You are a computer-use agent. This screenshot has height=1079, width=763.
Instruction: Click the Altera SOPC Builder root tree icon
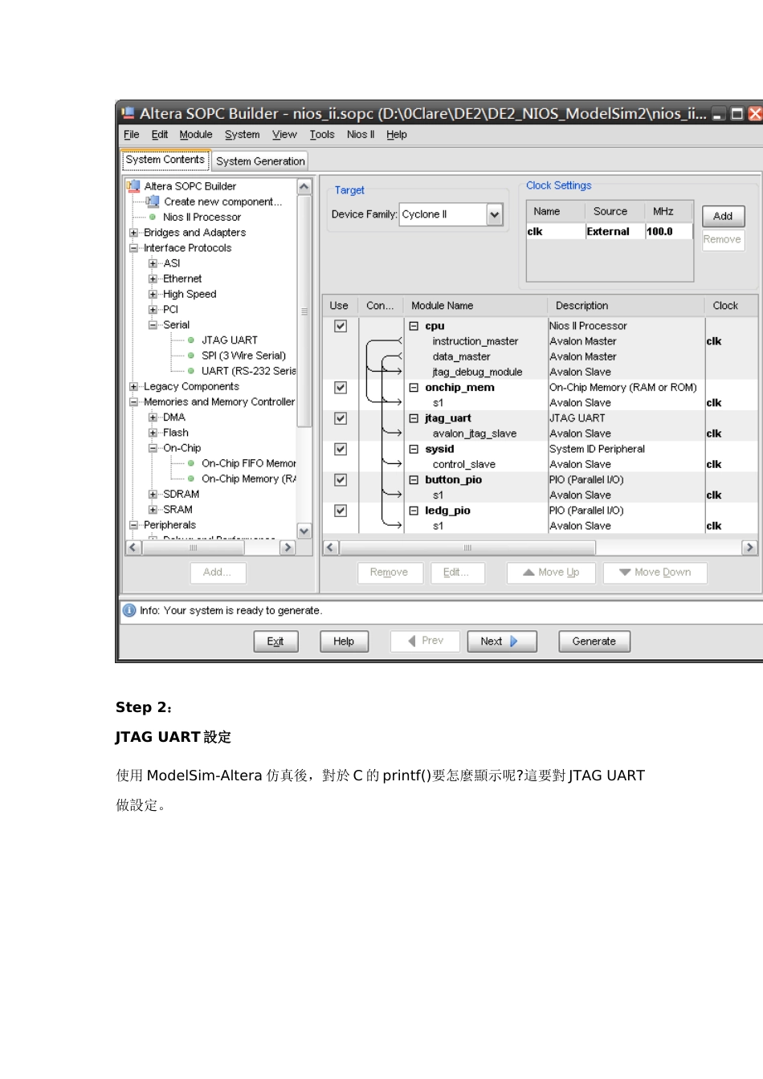point(133,186)
